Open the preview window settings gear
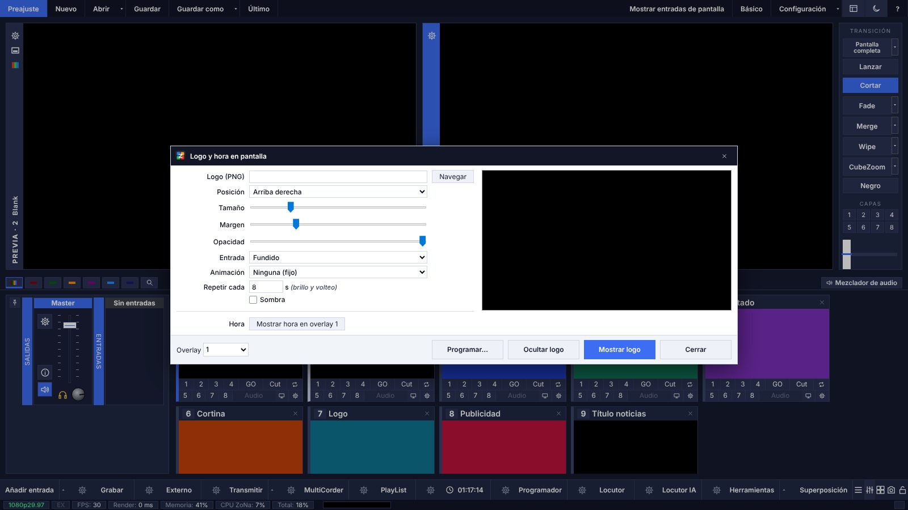This screenshot has height=510, width=908. click(x=15, y=36)
